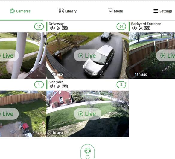The image size is (175, 159).
Task: Click the Settings hamburger icon
Action: pos(156,11)
